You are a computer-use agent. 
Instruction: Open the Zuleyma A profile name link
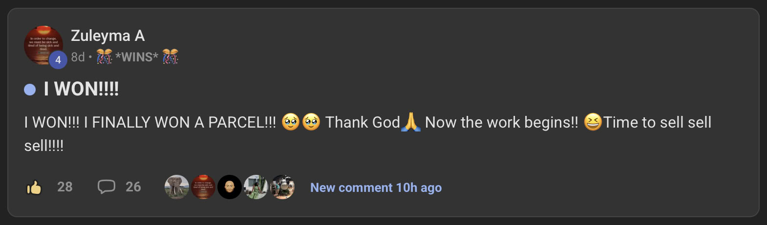point(108,36)
